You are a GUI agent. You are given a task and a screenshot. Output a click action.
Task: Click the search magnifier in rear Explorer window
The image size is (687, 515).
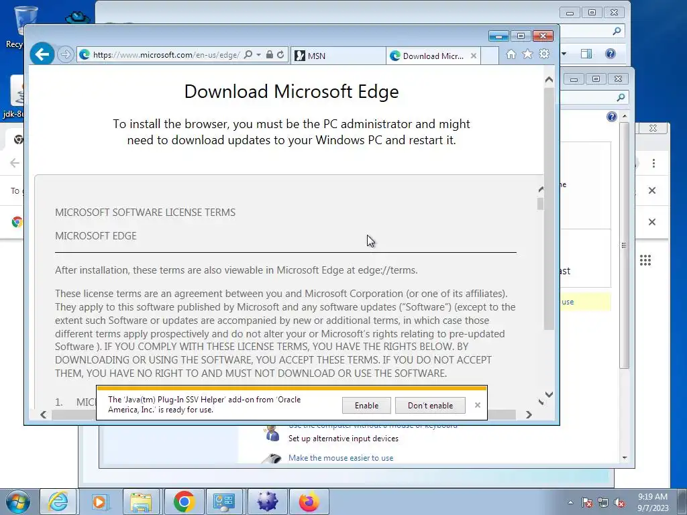[617, 31]
